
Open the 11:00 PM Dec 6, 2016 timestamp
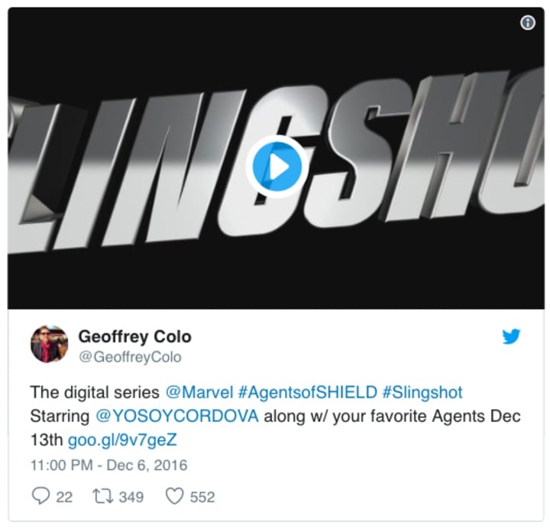(x=109, y=466)
